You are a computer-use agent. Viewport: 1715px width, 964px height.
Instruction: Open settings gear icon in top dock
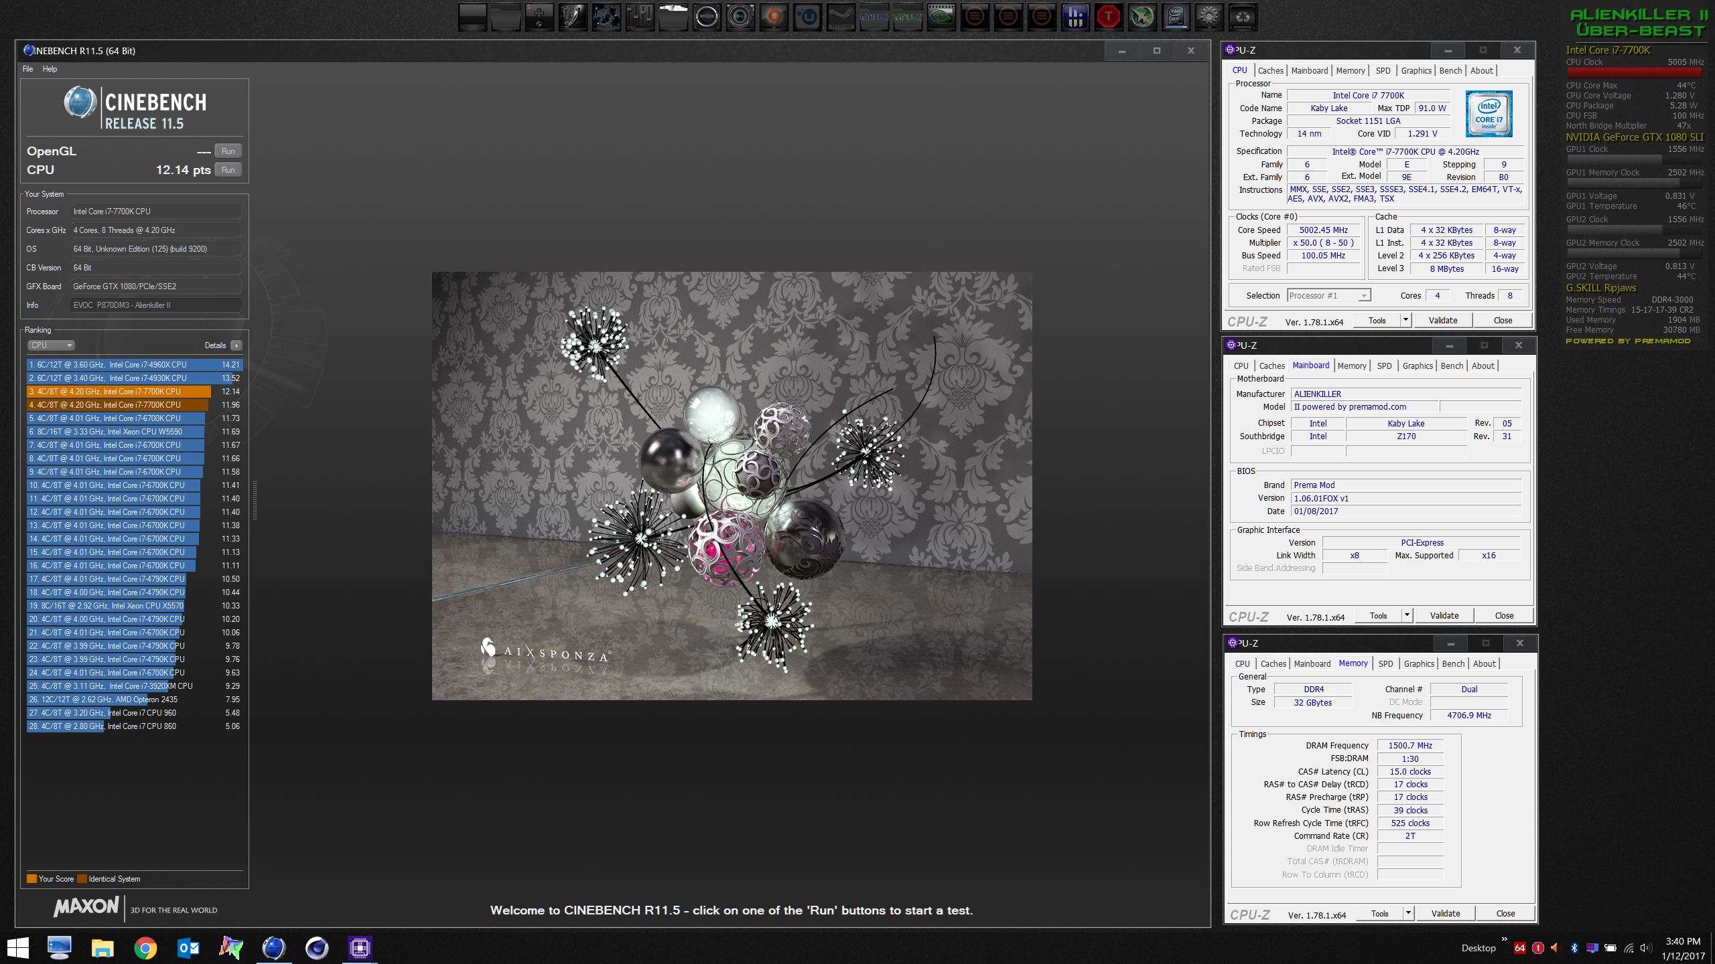(1209, 17)
